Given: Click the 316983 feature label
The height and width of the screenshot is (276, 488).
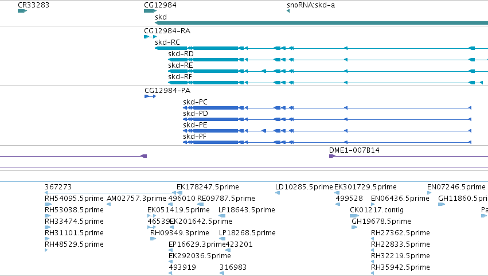Looking at the screenshot, I should [x=233, y=267].
